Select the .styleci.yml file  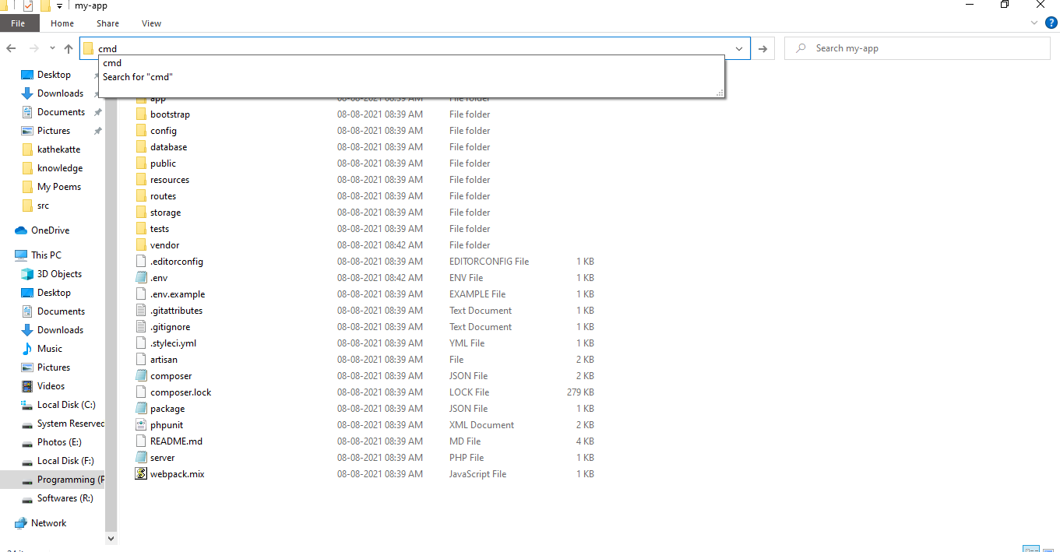[173, 343]
